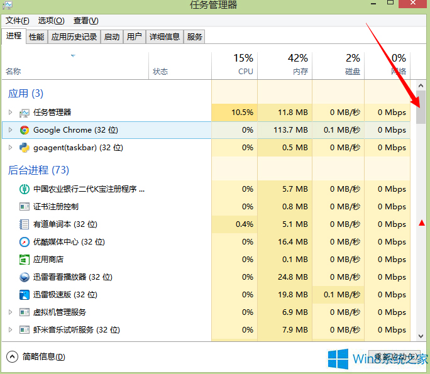
Task: Click the 证书注册控制 process icon
Action: pos(24,206)
